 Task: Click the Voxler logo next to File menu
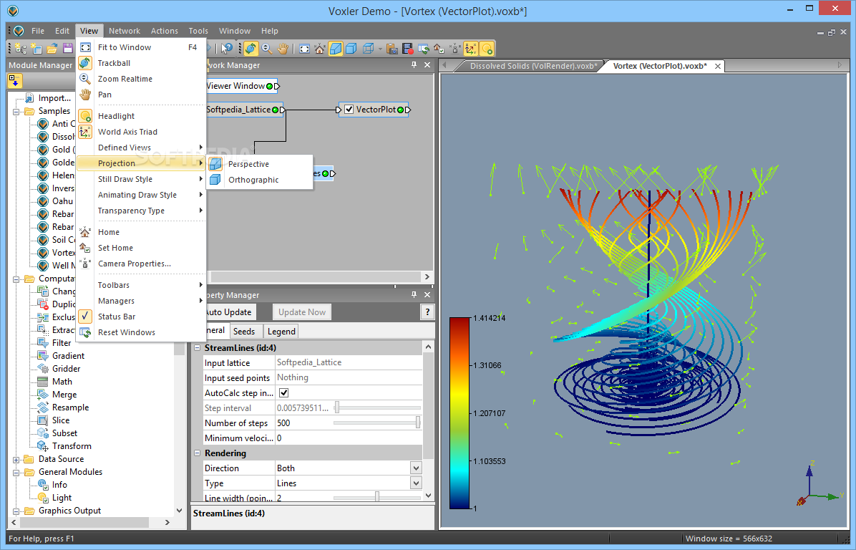click(x=19, y=31)
